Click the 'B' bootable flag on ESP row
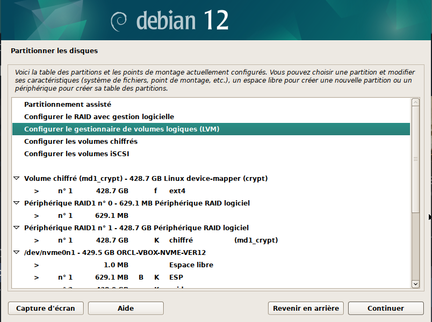The image size is (432, 322). 141,277
